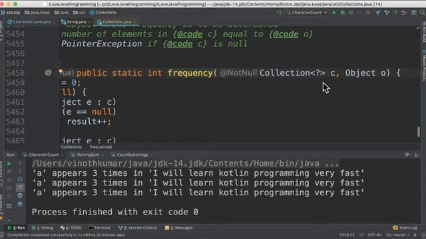
Task: Open the 6: TODO tool window button
Action: pos(71,228)
